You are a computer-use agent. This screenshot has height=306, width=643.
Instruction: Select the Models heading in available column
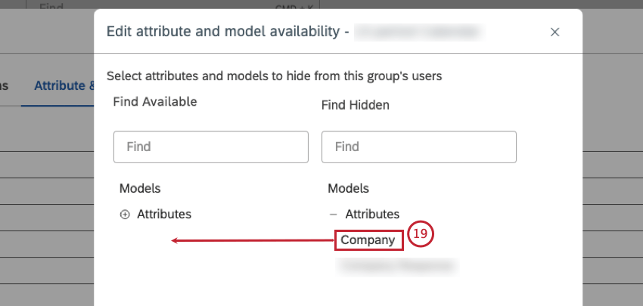[140, 188]
